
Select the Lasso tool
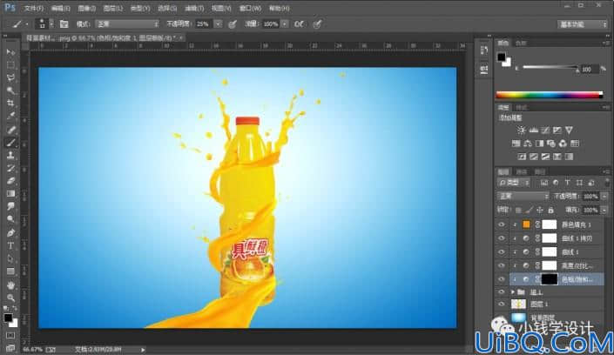[10, 77]
